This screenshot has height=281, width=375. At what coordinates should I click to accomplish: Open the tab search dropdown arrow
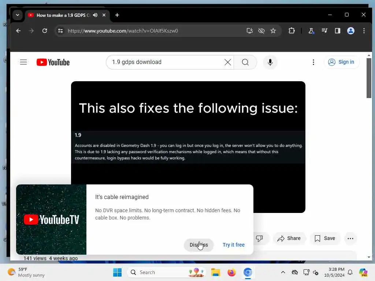click(18, 15)
